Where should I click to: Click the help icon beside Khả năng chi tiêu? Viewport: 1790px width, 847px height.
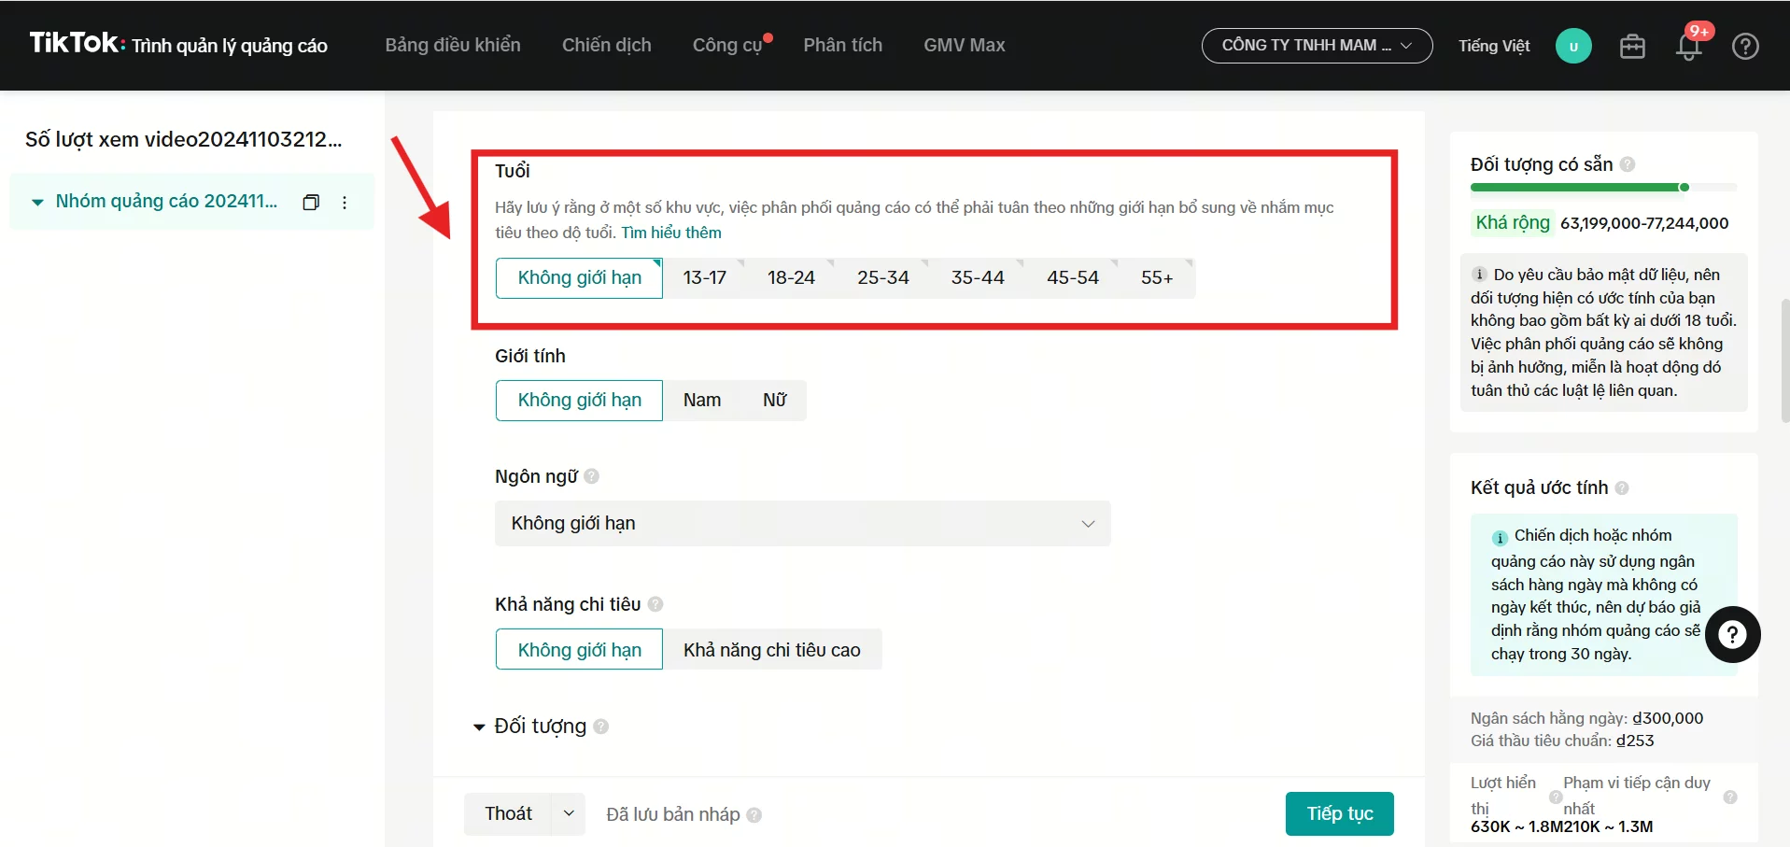655,604
